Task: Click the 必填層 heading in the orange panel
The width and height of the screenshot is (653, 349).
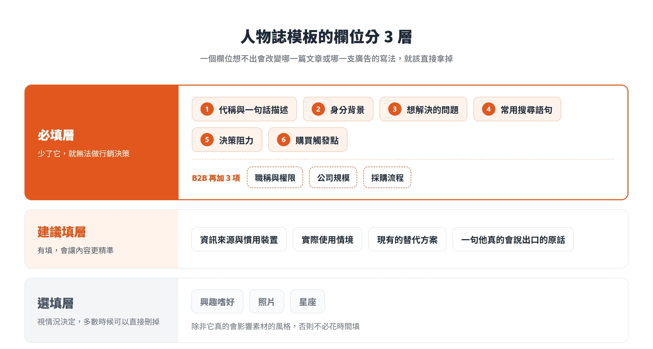Action: click(x=56, y=135)
